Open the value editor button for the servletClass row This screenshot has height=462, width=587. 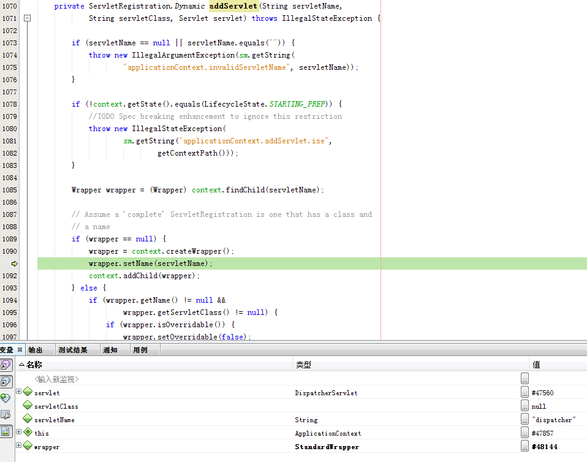click(525, 406)
